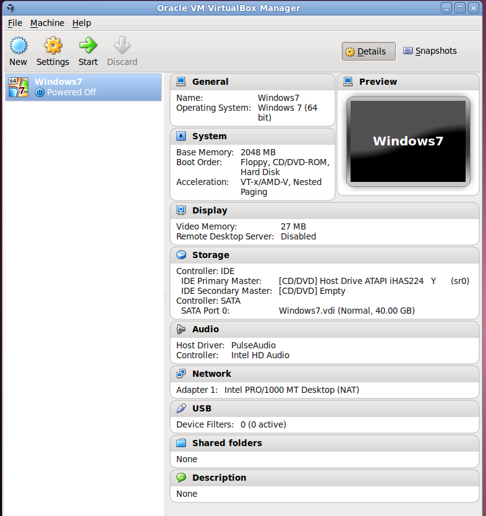Viewport: 486px width, 516px height.
Task: Click the Audio section speaker icon
Action: click(181, 329)
